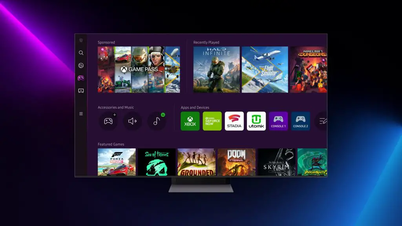Open the Media screen icon in the sidebar
This screenshot has width=402, height=226.
point(81,91)
